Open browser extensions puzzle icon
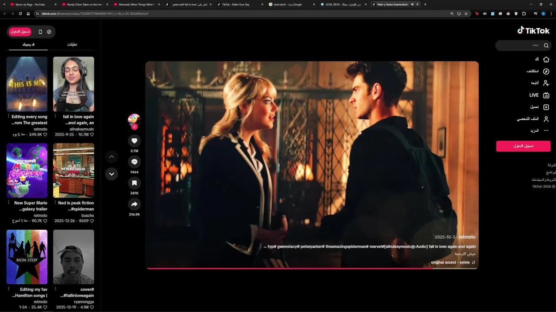Image resolution: width=556 pixels, height=312 pixels. coord(524,13)
